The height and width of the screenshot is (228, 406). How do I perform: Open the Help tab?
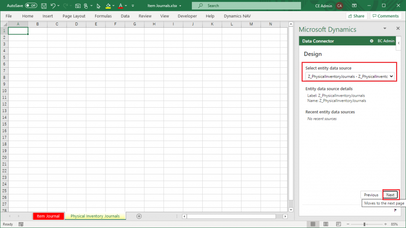coord(210,16)
